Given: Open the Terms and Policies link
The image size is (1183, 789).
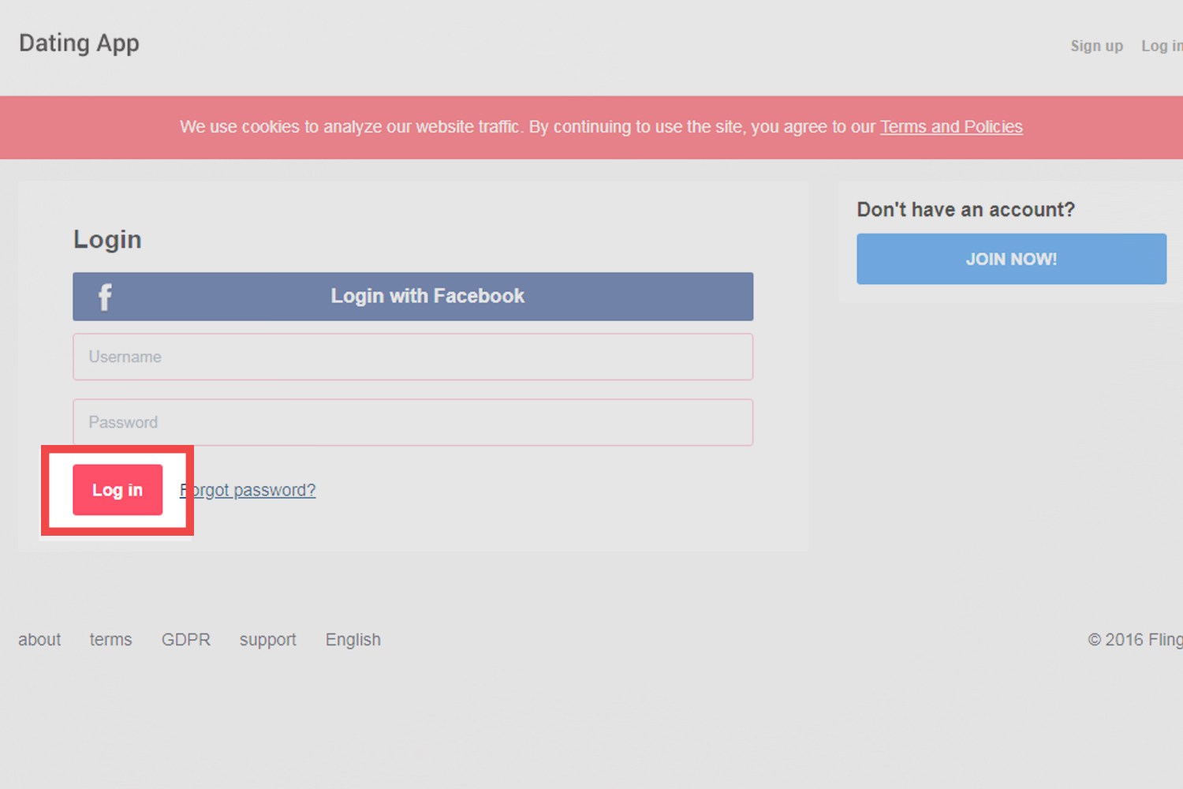Looking at the screenshot, I should click(951, 127).
